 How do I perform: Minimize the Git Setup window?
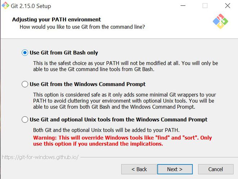coord(183,6)
